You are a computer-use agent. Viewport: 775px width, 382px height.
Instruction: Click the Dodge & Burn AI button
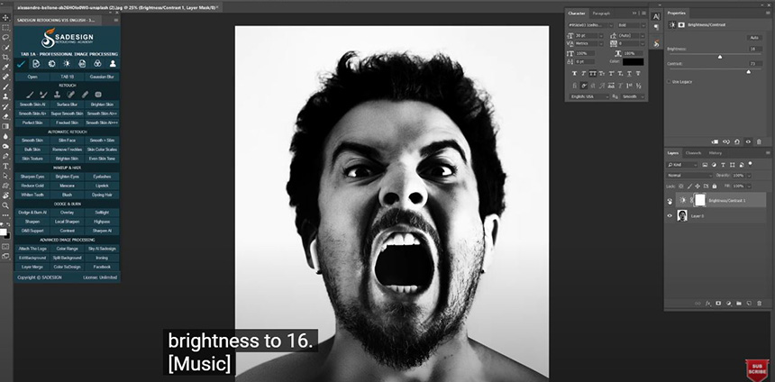point(32,213)
